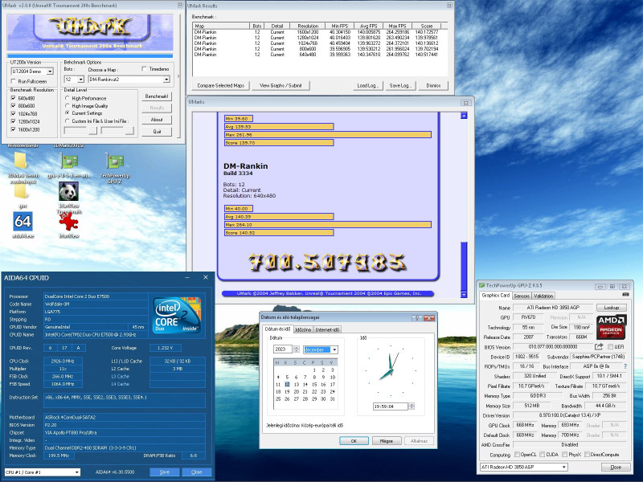Screen dimensions: 643x482
Task: Open the Choose a Map dropdown
Action: point(166,80)
